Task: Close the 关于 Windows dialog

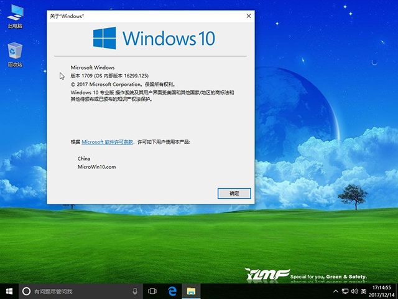Action: (x=249, y=16)
